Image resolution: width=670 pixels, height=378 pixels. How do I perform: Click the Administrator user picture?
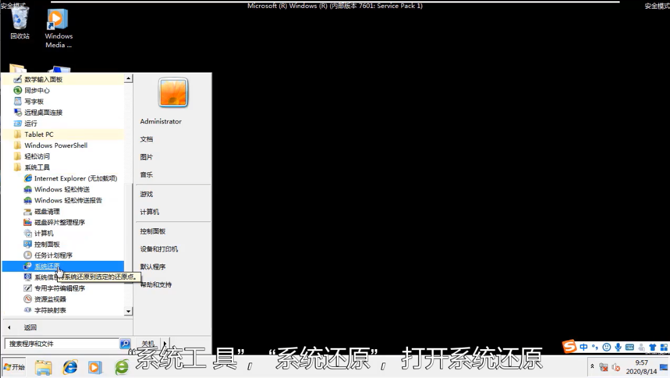pos(173,92)
